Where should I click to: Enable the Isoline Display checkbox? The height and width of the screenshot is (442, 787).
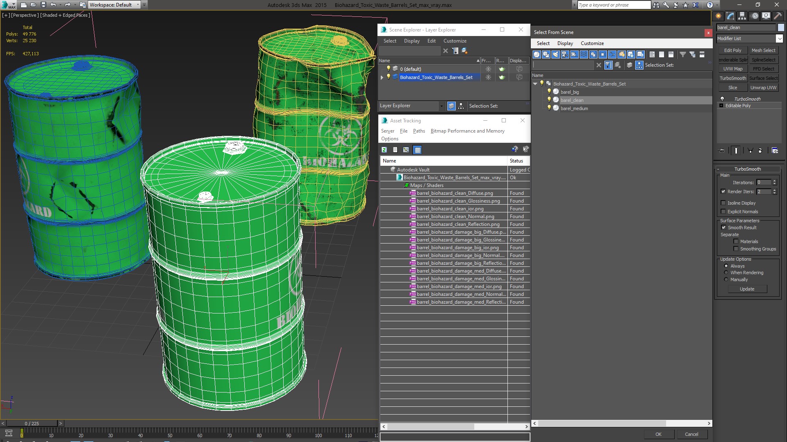click(x=723, y=203)
